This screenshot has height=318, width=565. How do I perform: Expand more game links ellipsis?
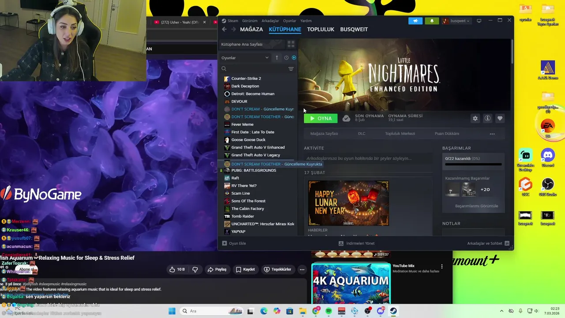(x=492, y=133)
